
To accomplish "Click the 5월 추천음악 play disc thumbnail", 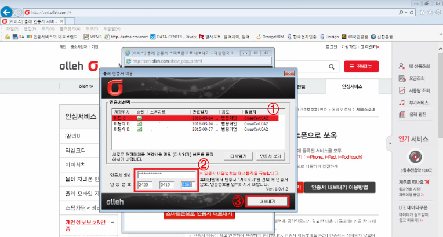I will (x=416, y=157).
